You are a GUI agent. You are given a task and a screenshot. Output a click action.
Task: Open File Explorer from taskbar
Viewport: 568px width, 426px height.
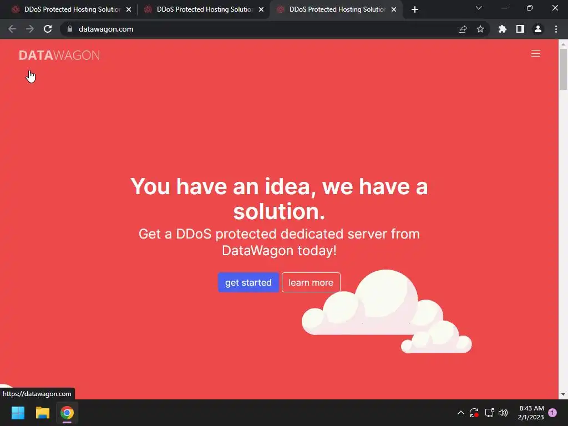click(x=42, y=413)
